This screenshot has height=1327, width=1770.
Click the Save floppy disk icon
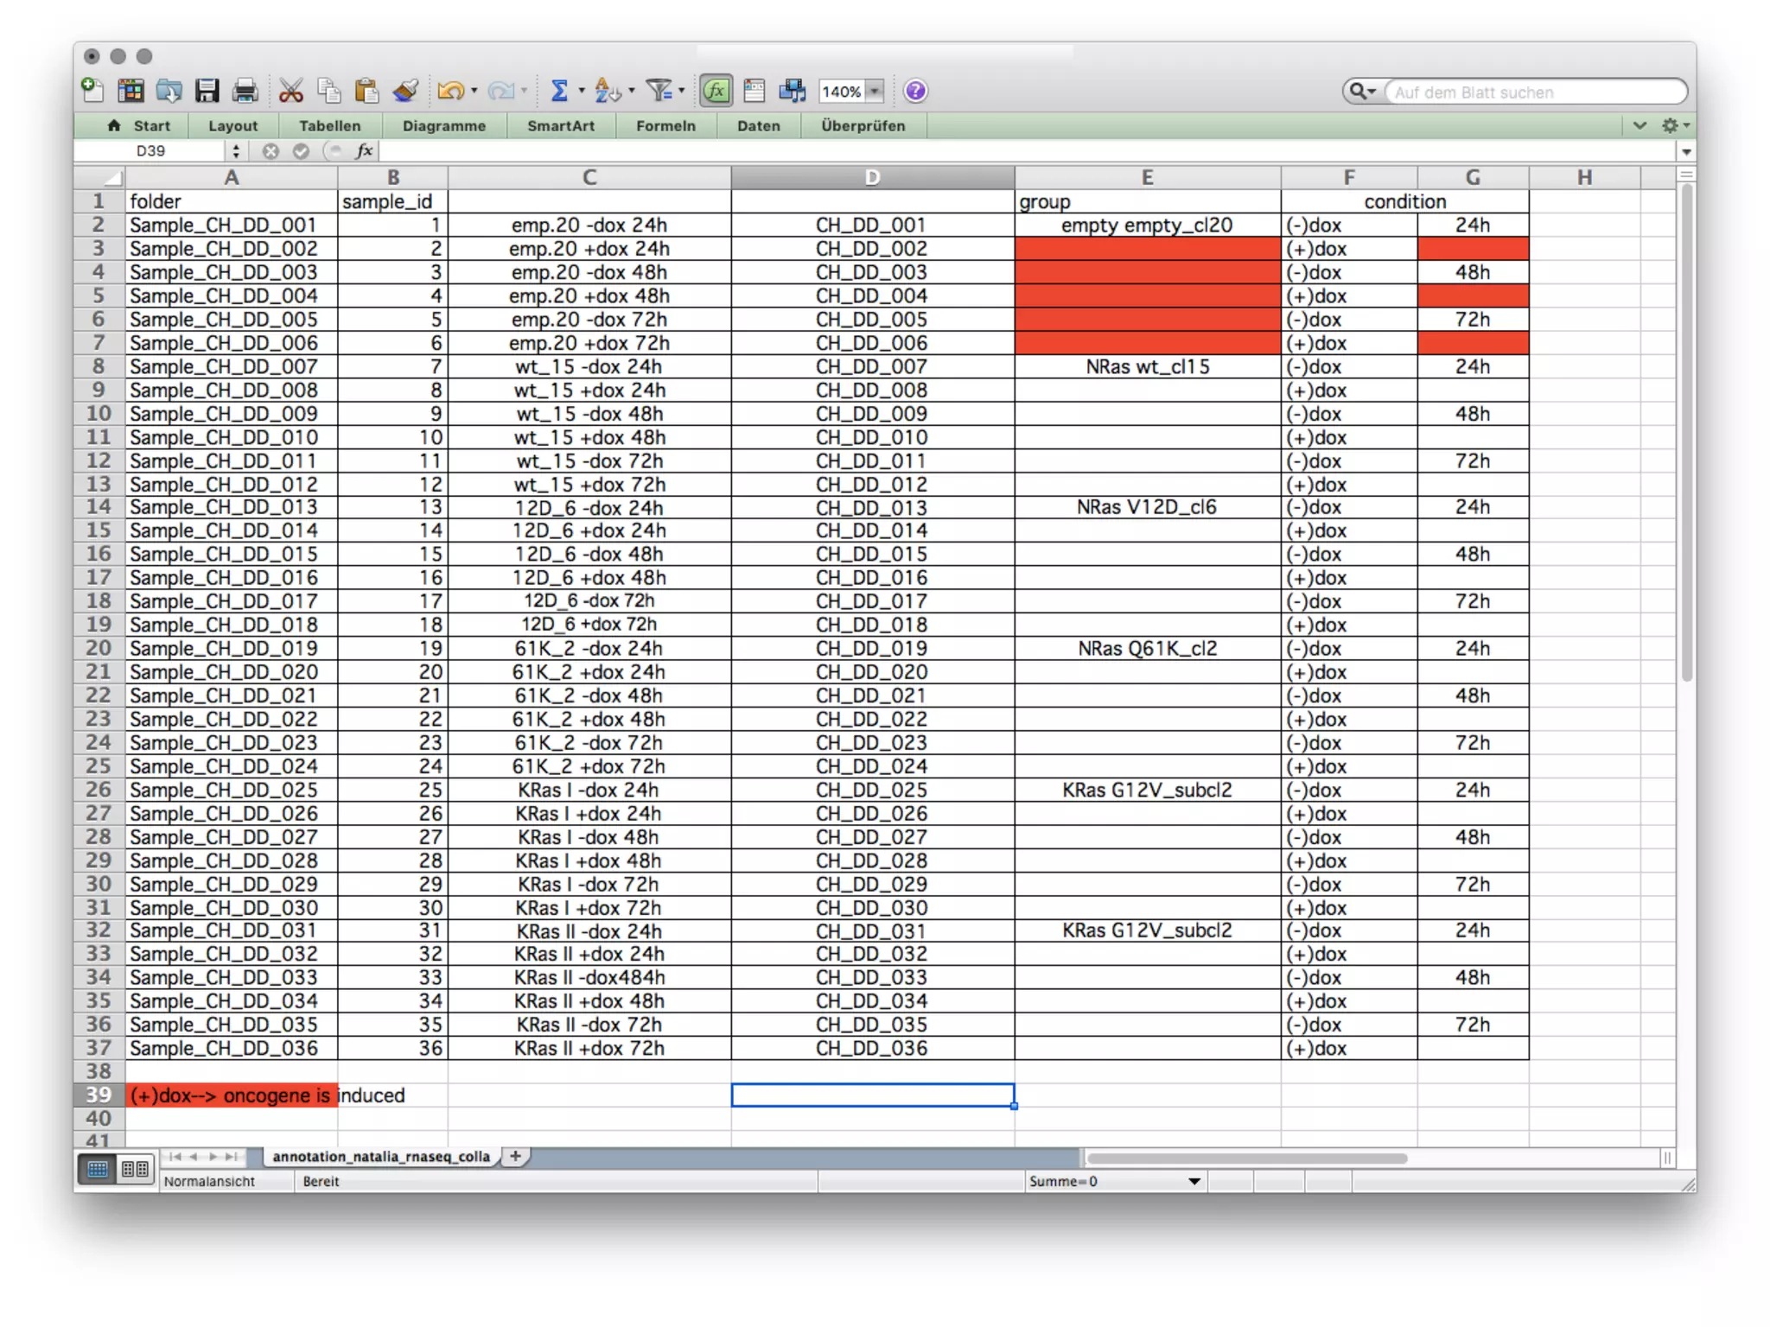pos(207,91)
